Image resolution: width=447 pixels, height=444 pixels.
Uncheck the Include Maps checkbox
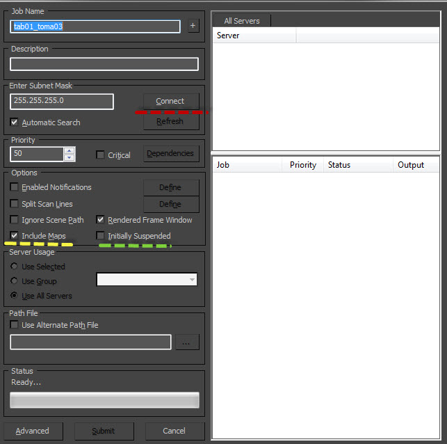coord(14,235)
